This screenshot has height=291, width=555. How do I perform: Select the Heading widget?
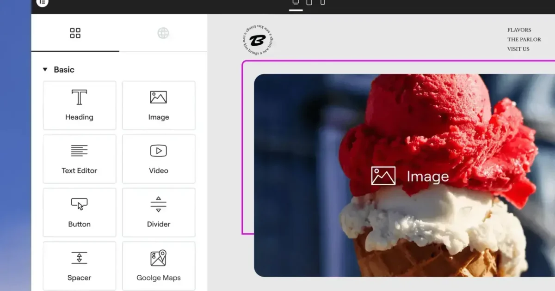[x=80, y=105]
